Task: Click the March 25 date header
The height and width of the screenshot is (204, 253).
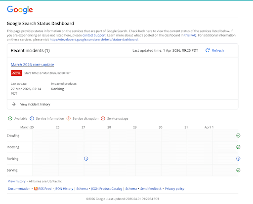Action: click(x=27, y=127)
